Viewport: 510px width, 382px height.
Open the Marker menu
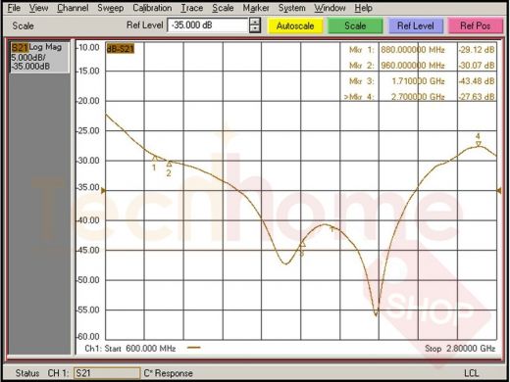tap(256, 8)
